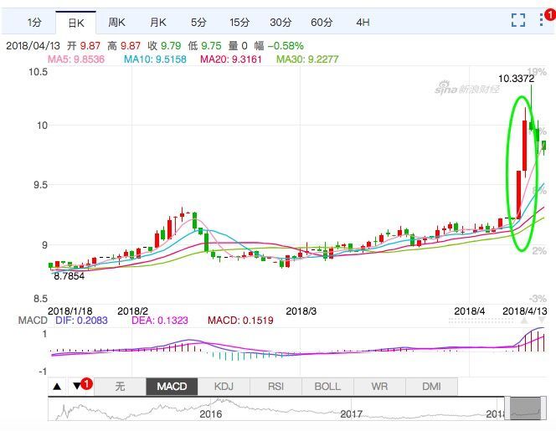Click the -0.58% change value
Image resolution: width=556 pixels, height=431 pixels.
pos(286,46)
